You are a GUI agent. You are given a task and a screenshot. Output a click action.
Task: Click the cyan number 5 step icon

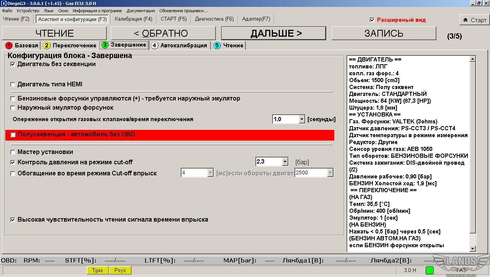[x=217, y=45]
